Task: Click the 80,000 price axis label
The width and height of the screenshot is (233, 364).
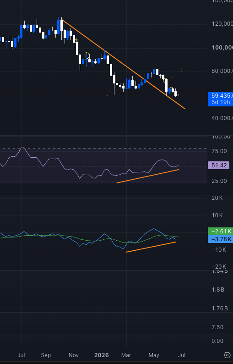Action: [222, 71]
